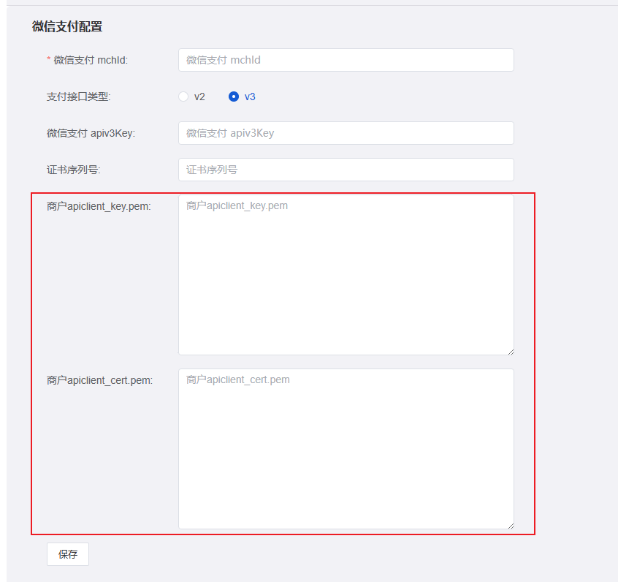Image resolution: width=618 pixels, height=582 pixels.
Task: Focus the 微信支付 apiv3Key input field
Action: (346, 133)
